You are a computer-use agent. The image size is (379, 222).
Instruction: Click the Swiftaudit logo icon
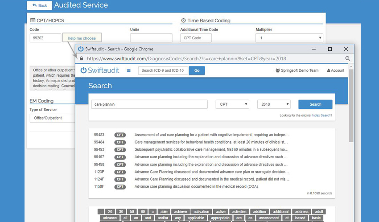83,70
